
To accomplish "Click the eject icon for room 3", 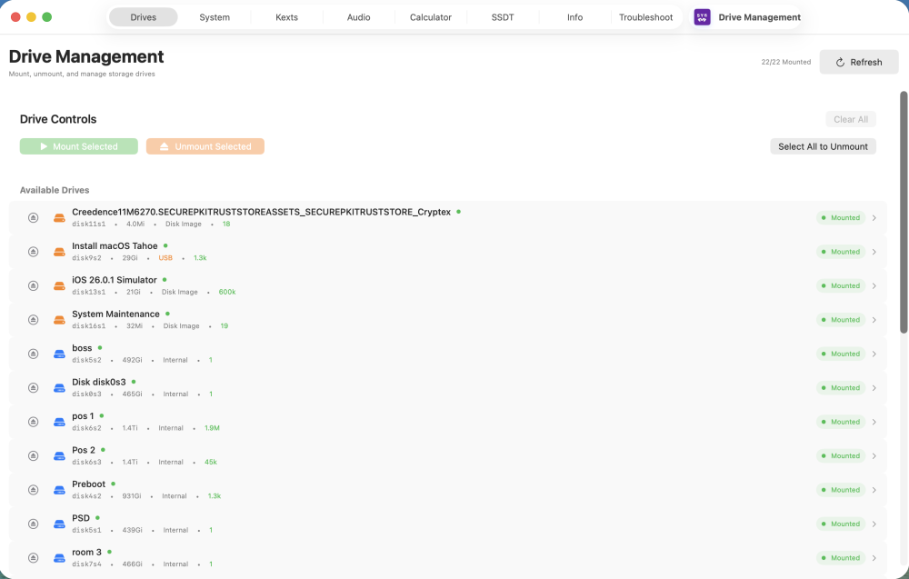I will 33,558.
